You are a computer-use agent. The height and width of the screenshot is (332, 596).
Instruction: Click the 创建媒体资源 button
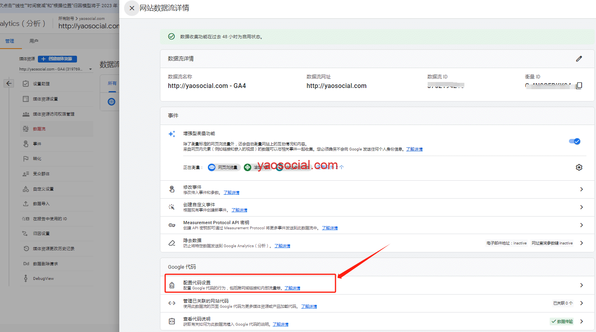(x=57, y=59)
